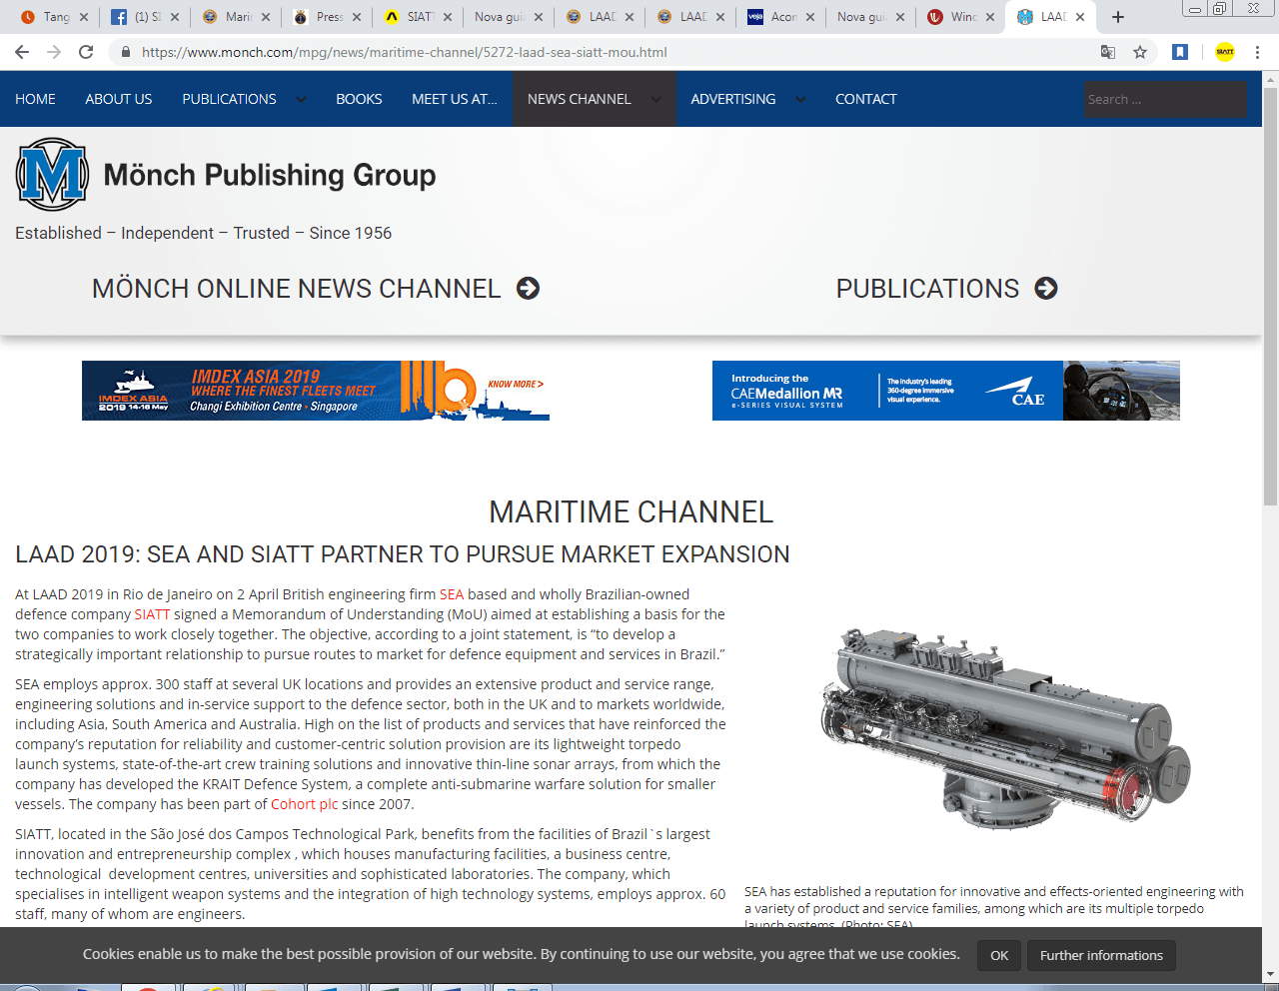The image size is (1279, 991).
Task: Expand ADVERTISING dropdown chevron
Action: [x=800, y=99]
